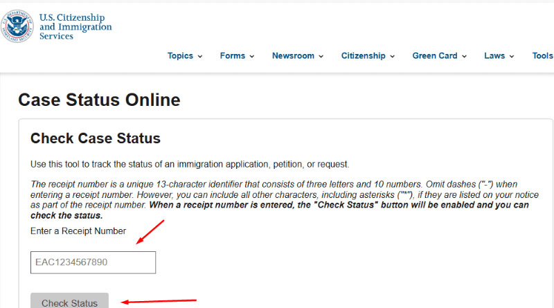
Task: Click the Case Status Online heading
Action: point(99,100)
